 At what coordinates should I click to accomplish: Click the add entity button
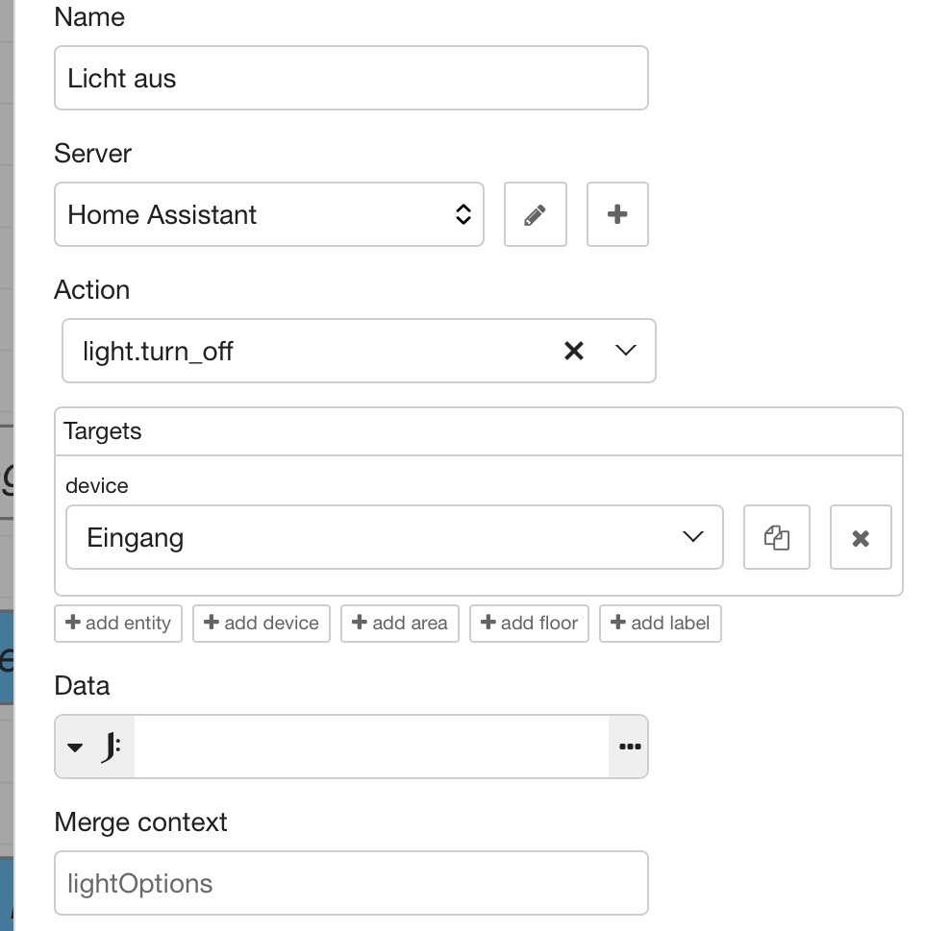tap(118, 624)
